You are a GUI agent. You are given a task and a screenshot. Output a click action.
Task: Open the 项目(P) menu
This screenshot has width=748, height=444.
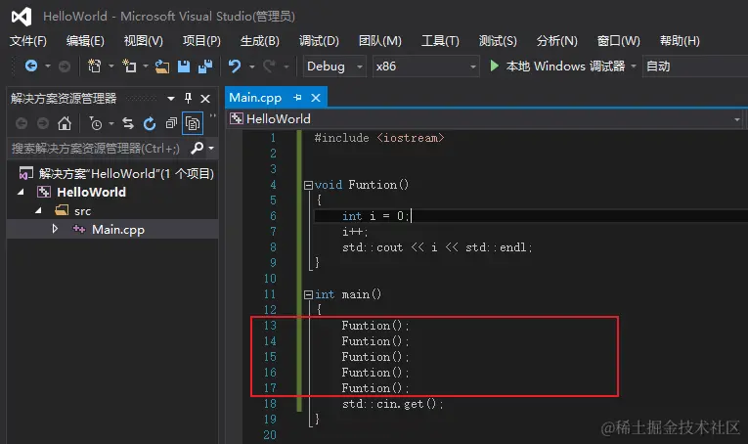coord(201,41)
